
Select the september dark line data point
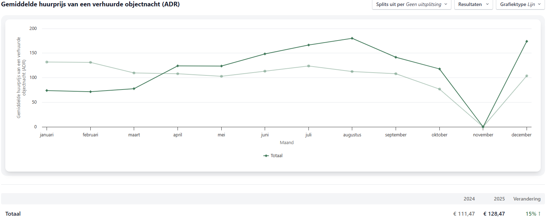[396, 57]
